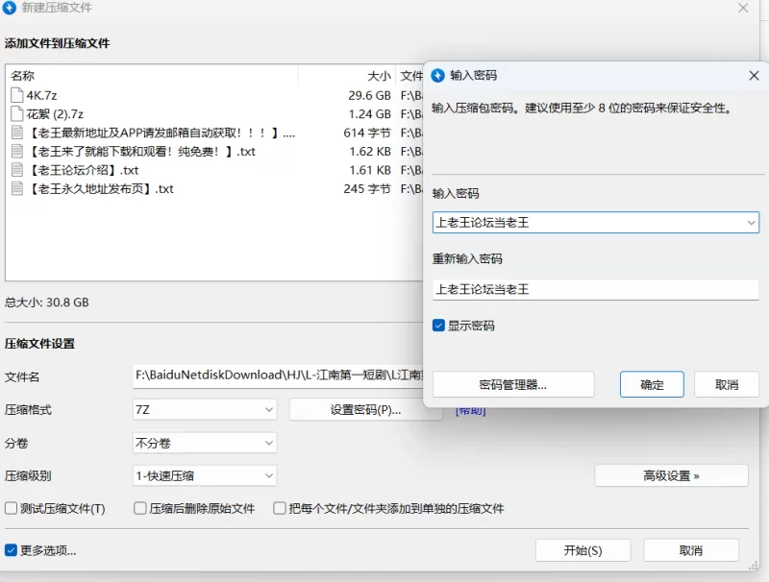Expand the 分卷 不分卷 dropdown
The image size is (769, 582).
[x=205, y=443]
